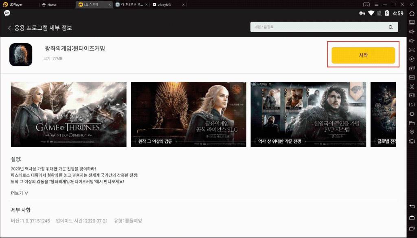Close the 라그나로크 tab

[x=147, y=4]
